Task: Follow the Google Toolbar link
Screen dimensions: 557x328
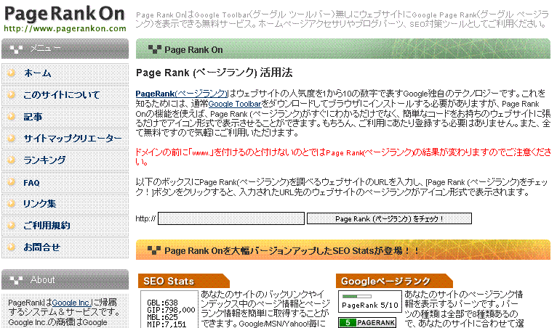Action: click(x=235, y=104)
